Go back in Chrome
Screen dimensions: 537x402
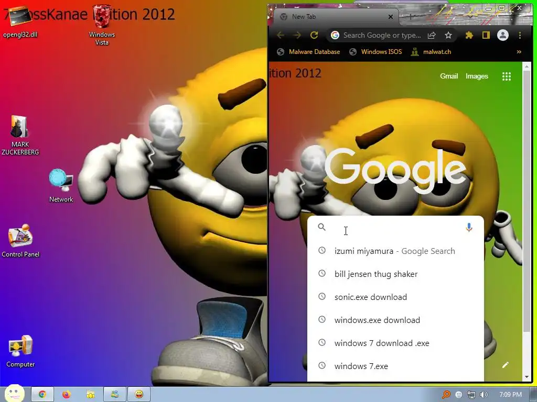(x=281, y=35)
